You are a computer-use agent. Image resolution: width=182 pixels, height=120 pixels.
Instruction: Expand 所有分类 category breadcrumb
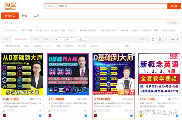(x=9, y=23)
